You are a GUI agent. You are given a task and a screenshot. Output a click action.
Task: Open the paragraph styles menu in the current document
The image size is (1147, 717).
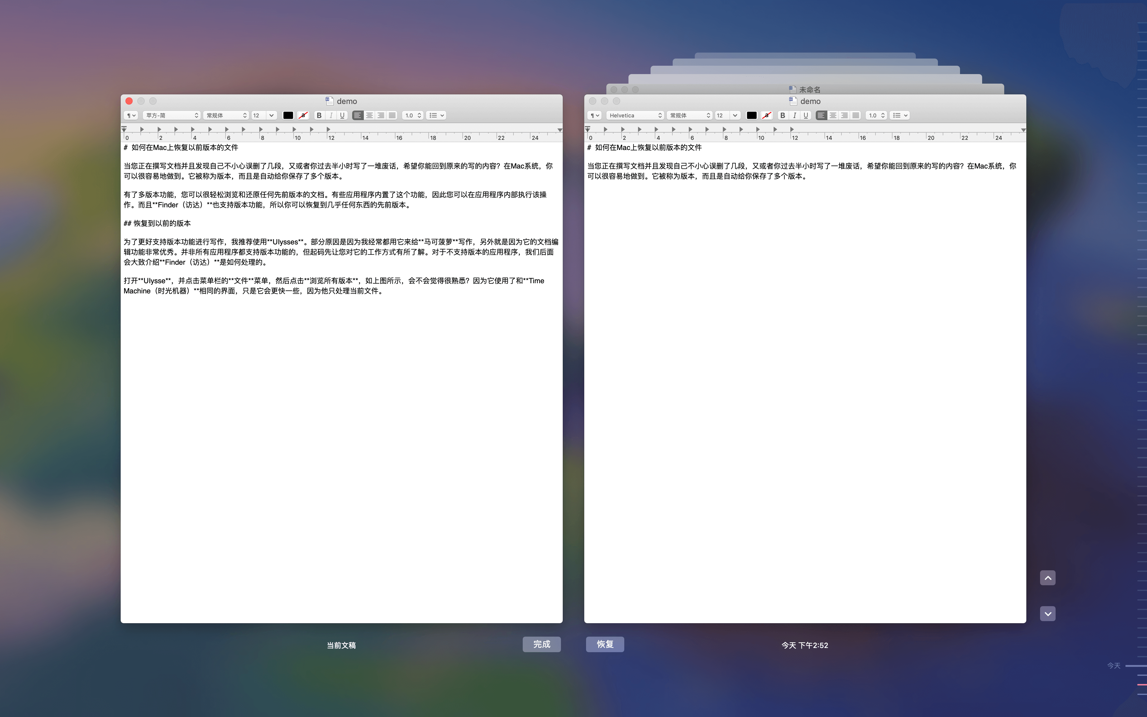click(131, 115)
